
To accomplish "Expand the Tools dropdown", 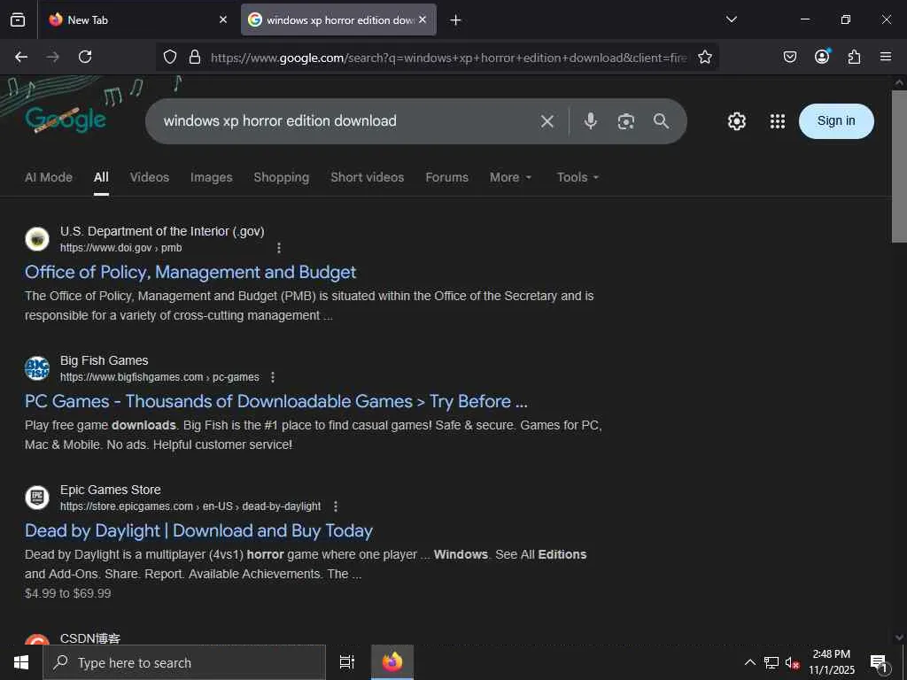I will (578, 177).
